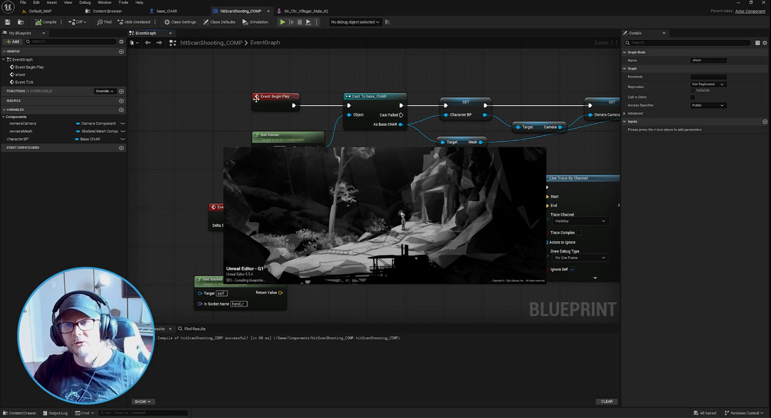Click the Browse to asset icon

20,22
